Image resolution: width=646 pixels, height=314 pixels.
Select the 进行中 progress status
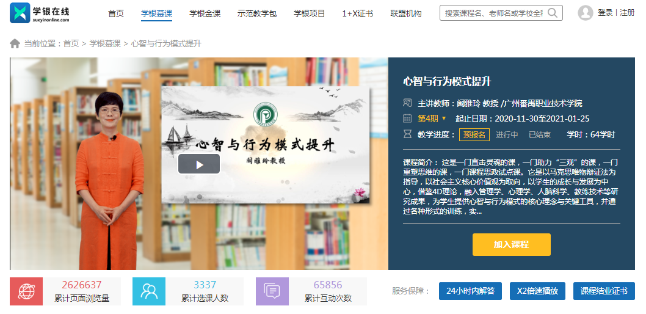tap(507, 134)
